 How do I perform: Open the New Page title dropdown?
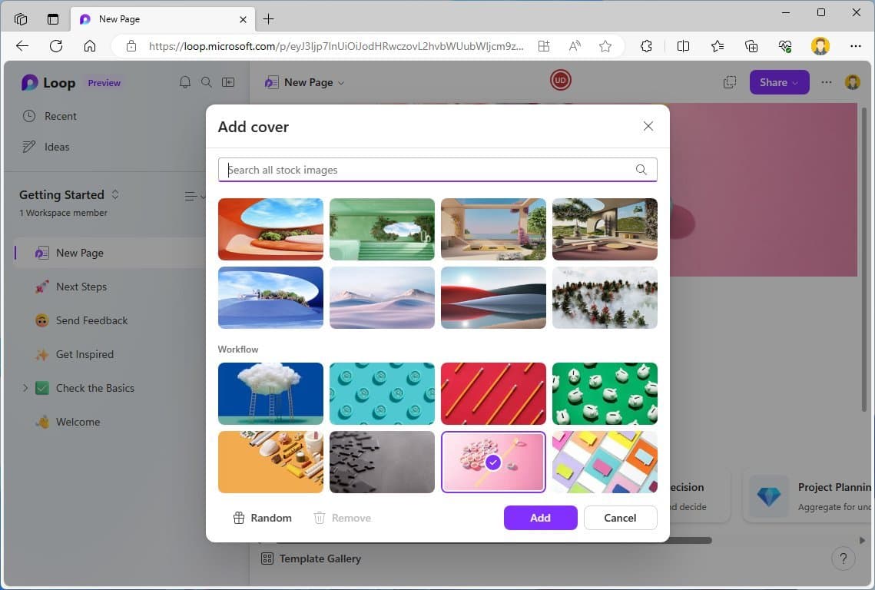tap(313, 82)
